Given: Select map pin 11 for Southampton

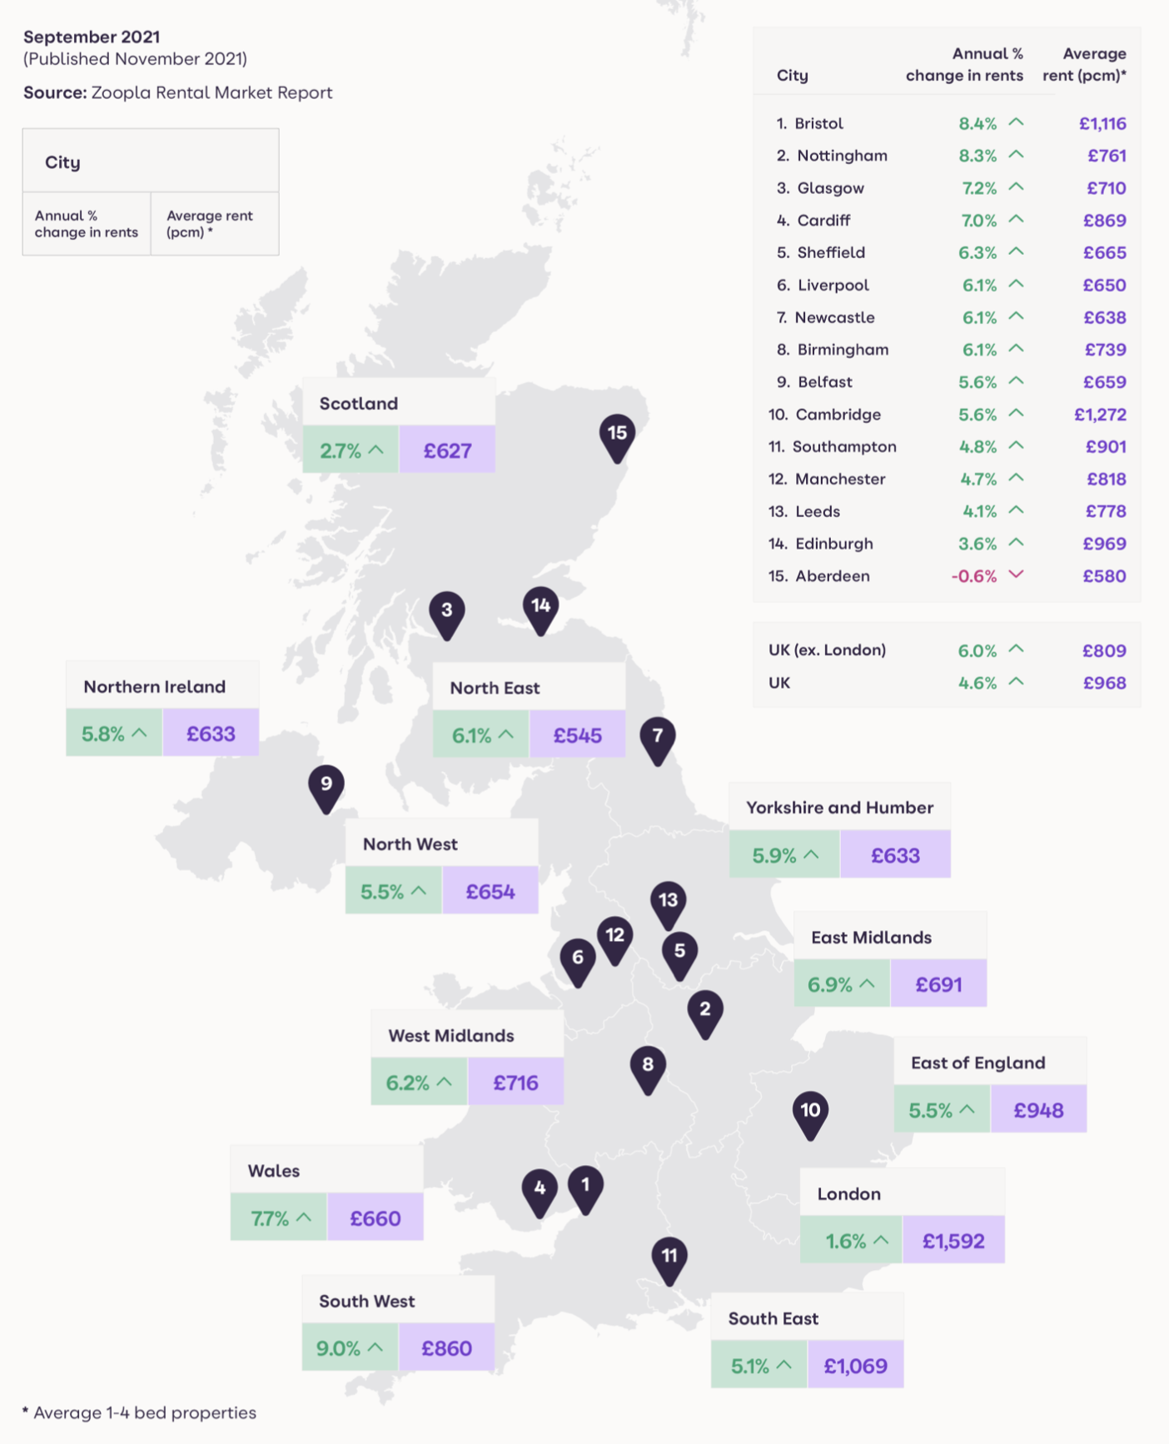Looking at the screenshot, I should (669, 1257).
